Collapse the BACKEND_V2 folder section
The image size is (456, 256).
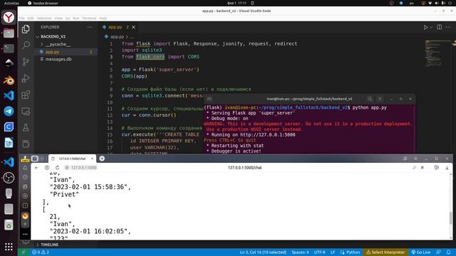click(x=53, y=36)
